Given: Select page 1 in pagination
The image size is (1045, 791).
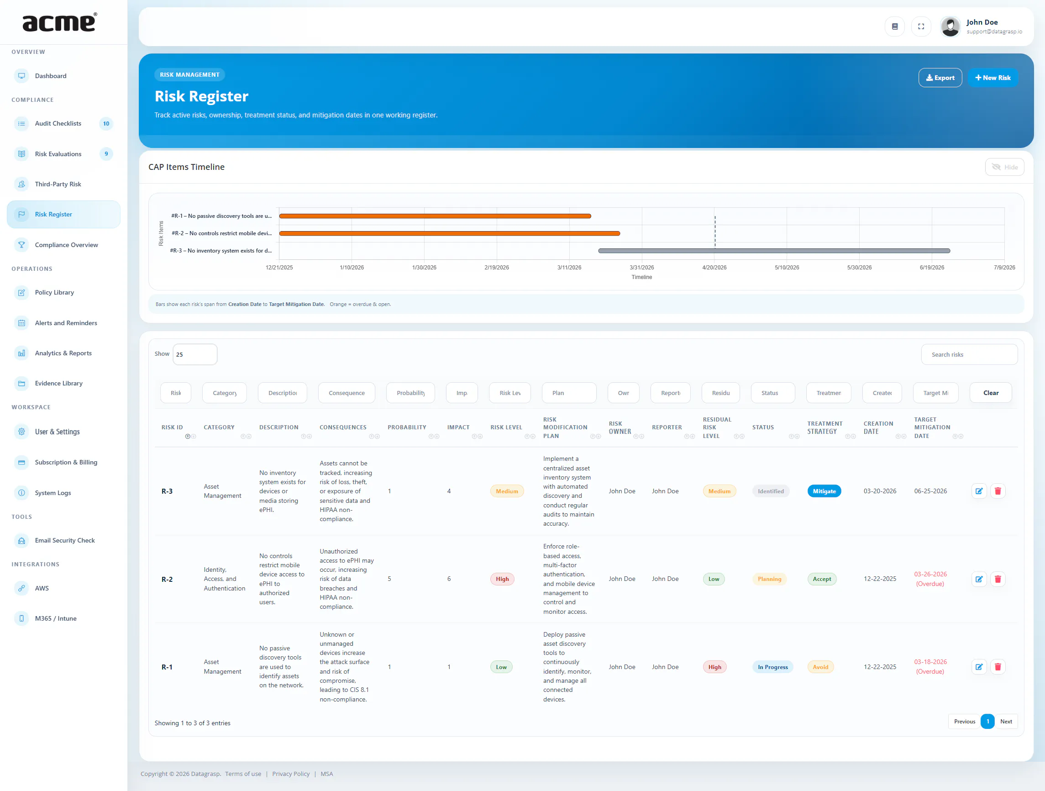Looking at the screenshot, I should point(987,721).
